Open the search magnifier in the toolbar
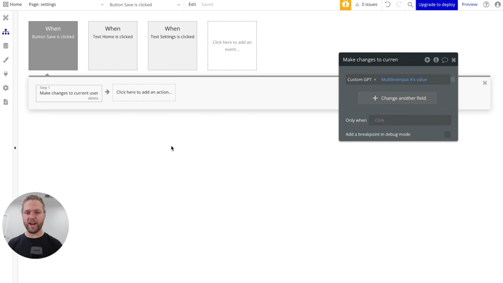The image size is (503, 283). point(411,4)
